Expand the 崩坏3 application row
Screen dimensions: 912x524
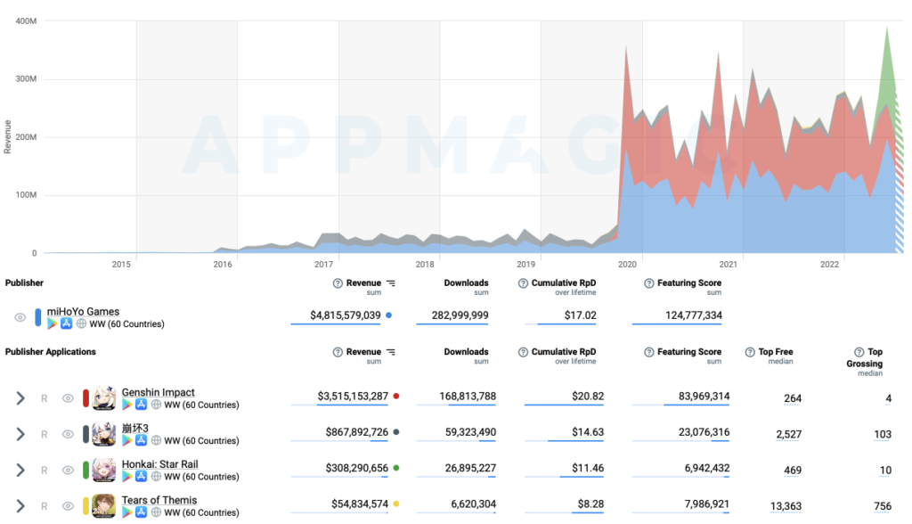20,434
